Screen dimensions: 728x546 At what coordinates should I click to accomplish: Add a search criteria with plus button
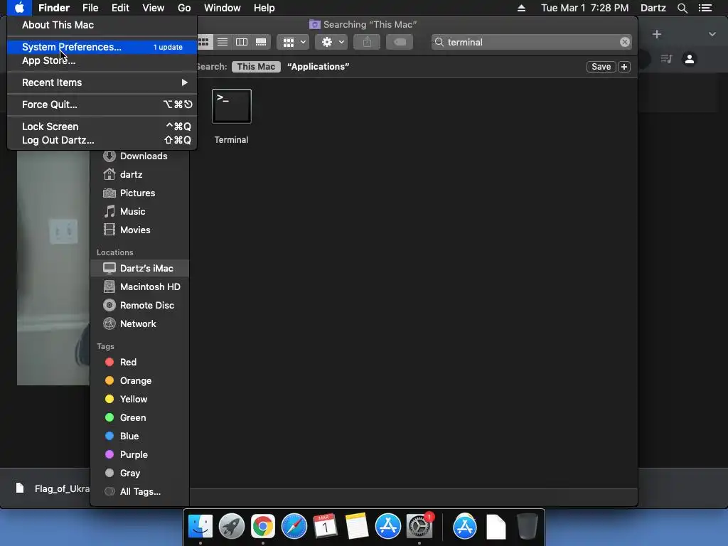point(624,67)
